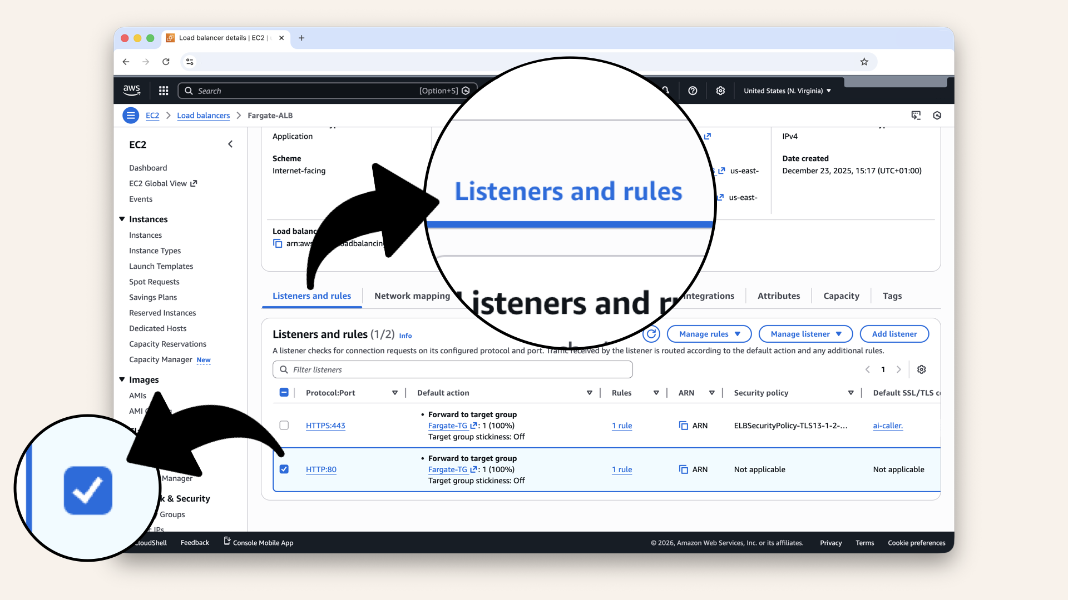The image size is (1068, 600).
Task: Copy the HTTPS:443 listener ARN
Action: [684, 425]
